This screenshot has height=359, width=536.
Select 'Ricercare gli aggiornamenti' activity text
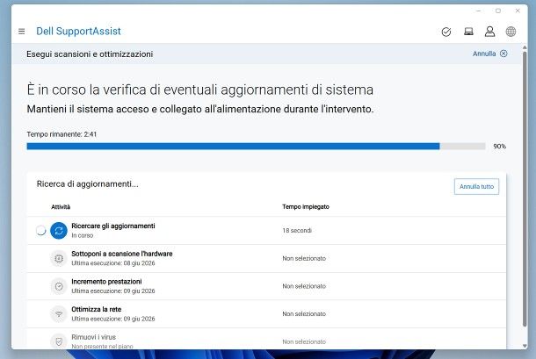pos(113,226)
